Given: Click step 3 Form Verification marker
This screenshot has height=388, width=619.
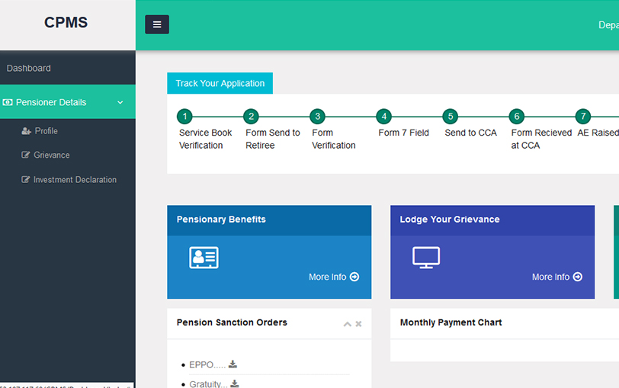Looking at the screenshot, I should [x=317, y=117].
